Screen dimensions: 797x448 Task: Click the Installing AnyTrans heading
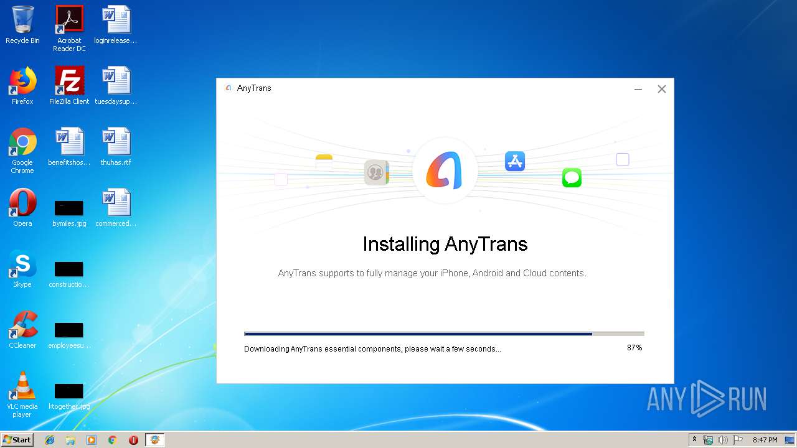[445, 244]
